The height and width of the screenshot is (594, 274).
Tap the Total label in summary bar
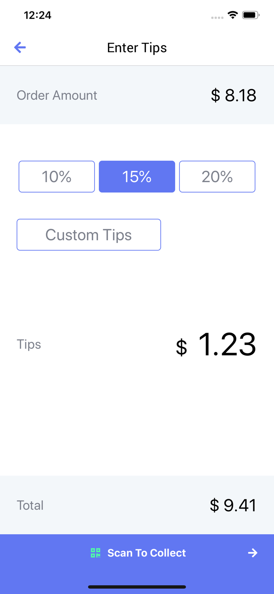pos(30,505)
